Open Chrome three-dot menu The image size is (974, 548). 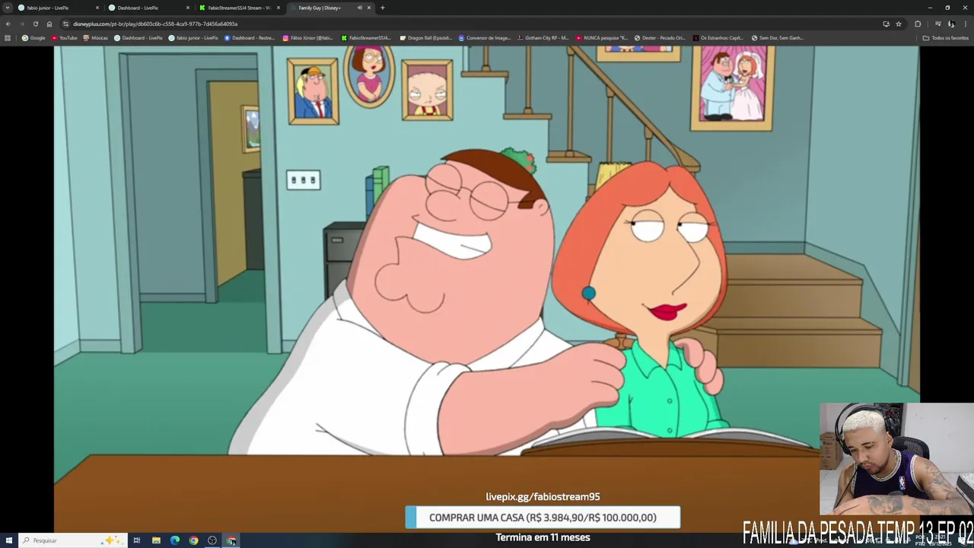tap(965, 24)
